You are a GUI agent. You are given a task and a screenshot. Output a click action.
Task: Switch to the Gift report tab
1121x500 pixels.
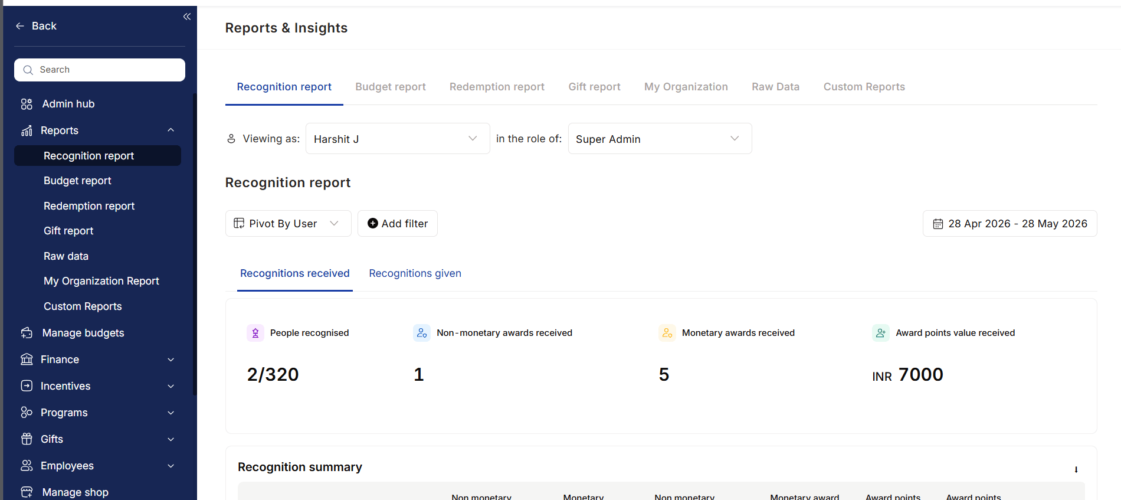tap(594, 87)
